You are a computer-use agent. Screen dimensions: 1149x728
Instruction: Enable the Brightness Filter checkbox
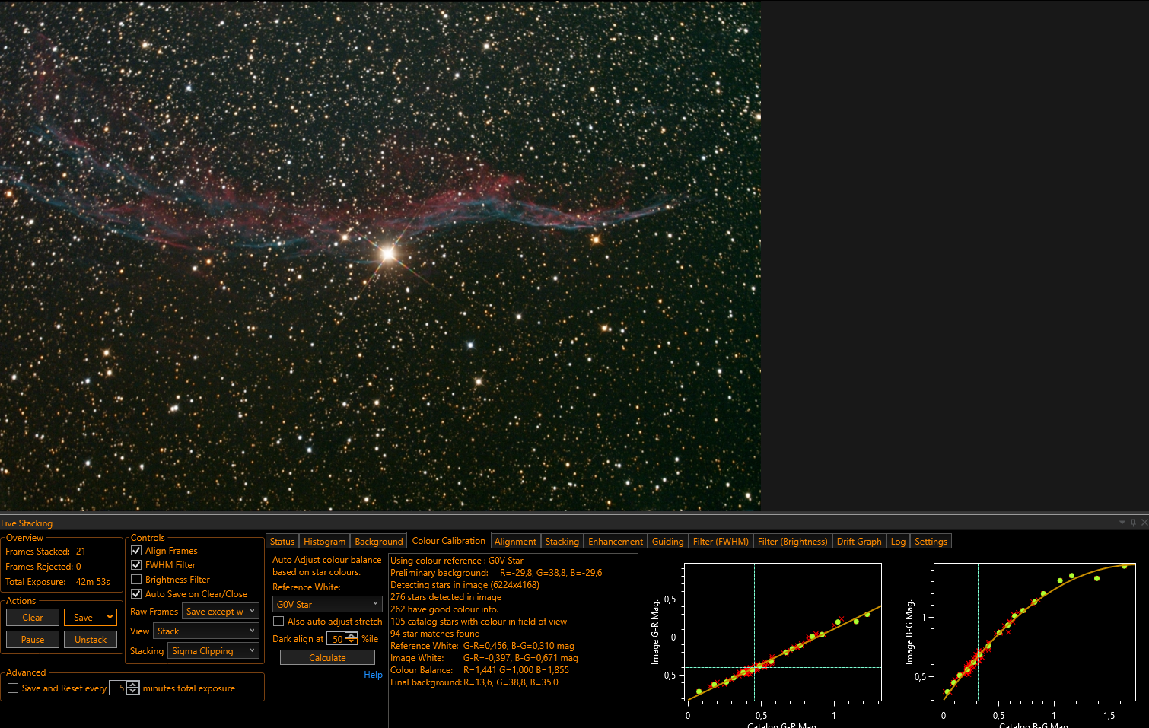coord(136,580)
